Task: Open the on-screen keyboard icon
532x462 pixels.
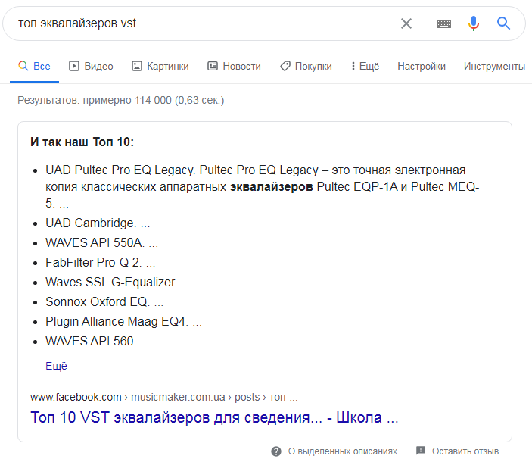Action: click(443, 23)
